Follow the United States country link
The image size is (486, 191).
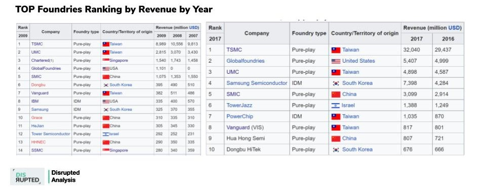tap(358, 61)
